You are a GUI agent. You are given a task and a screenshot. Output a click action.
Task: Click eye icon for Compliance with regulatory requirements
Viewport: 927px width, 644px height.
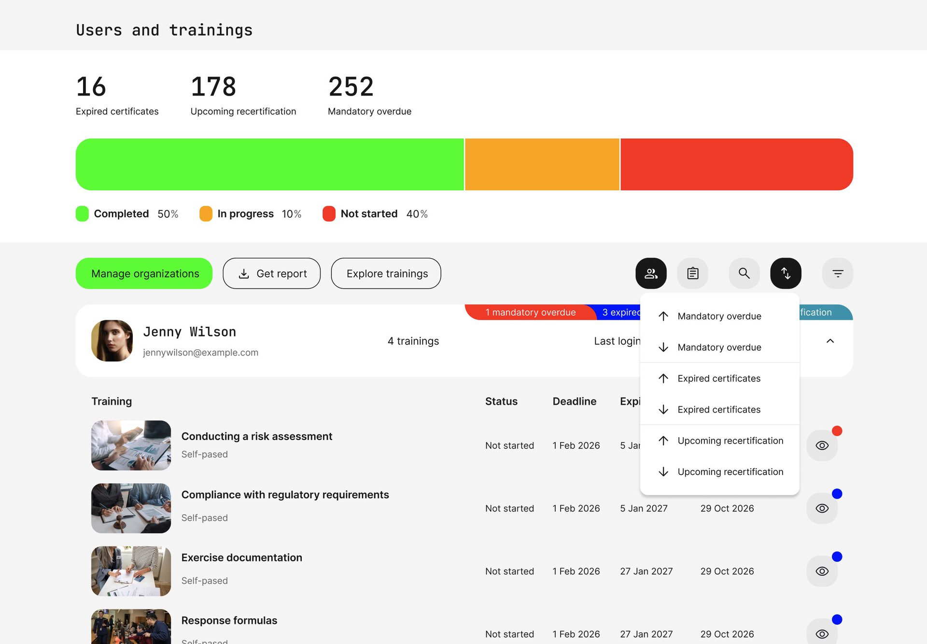pos(822,508)
